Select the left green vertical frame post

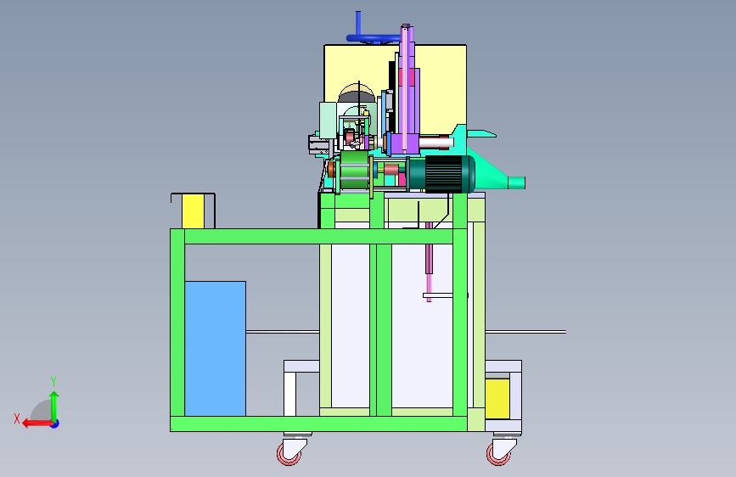click(177, 323)
